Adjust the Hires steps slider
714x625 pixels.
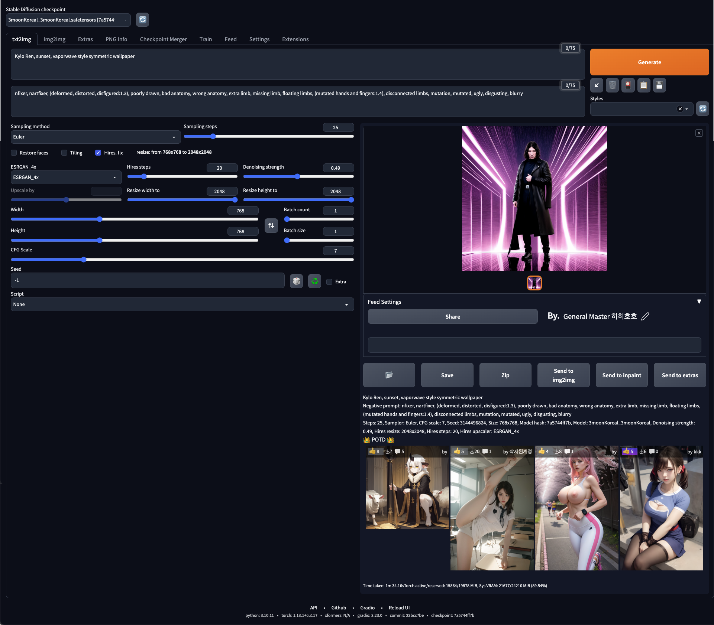182,176
